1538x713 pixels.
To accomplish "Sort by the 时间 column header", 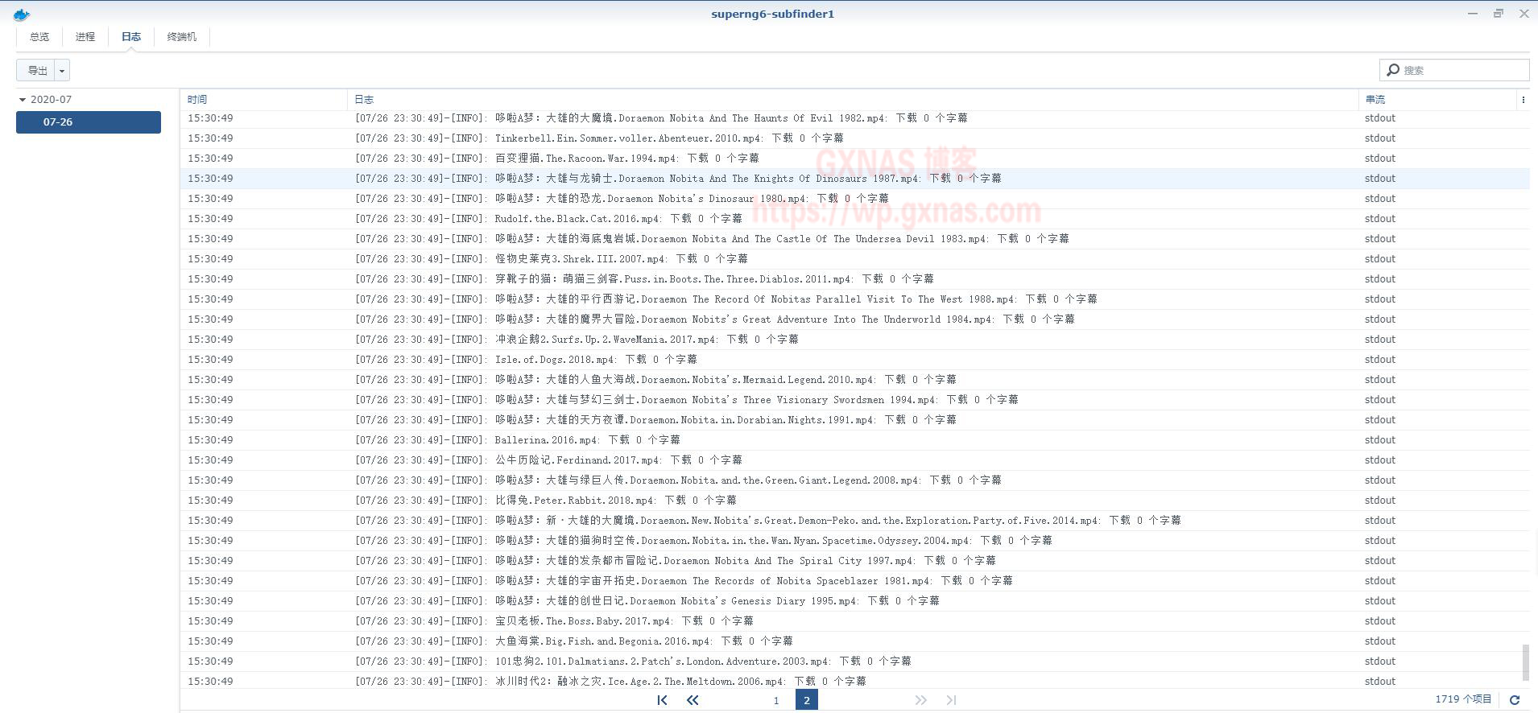I will pos(197,100).
